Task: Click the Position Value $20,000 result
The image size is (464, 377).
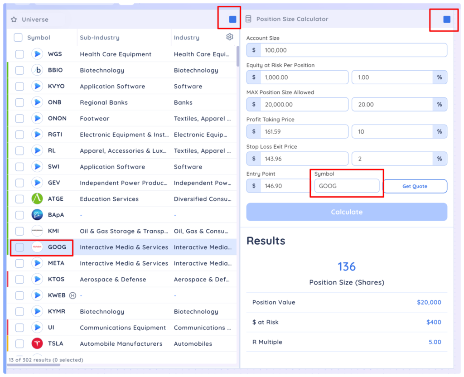Action: tap(429, 302)
